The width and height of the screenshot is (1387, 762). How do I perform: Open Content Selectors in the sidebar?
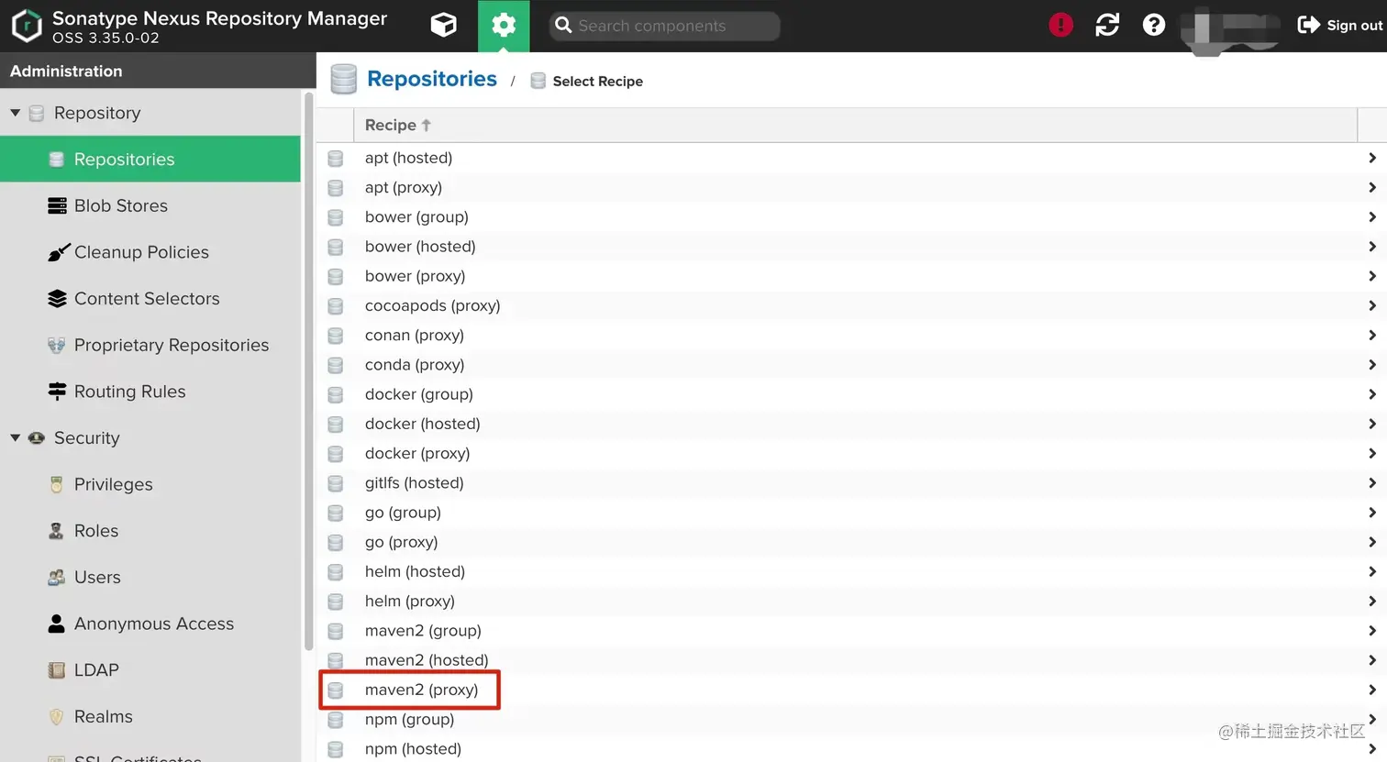(150, 298)
